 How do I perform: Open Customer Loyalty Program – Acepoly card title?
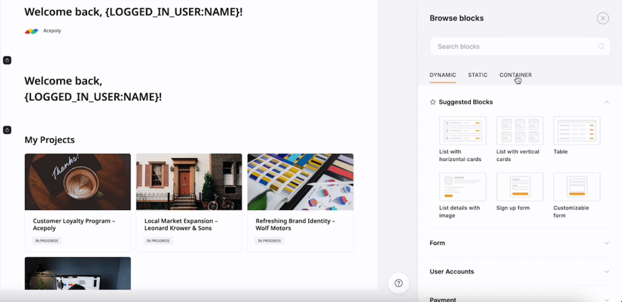click(x=74, y=225)
